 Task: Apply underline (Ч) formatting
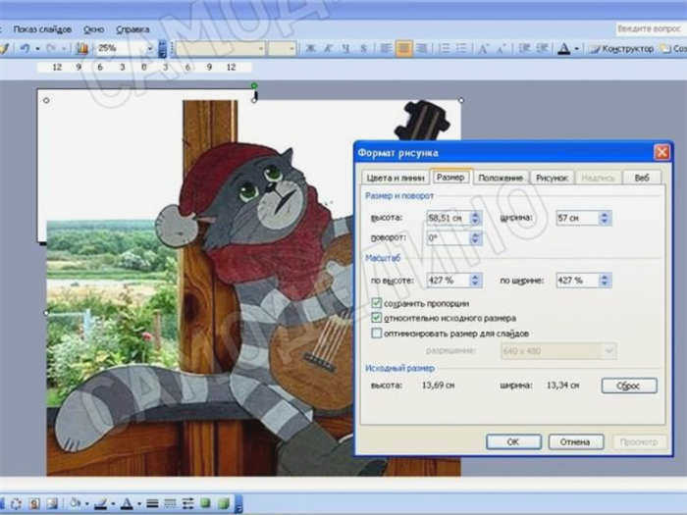click(x=345, y=48)
